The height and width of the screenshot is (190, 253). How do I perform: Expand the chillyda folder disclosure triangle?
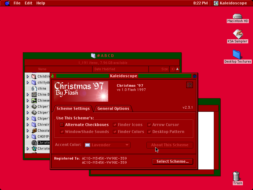pos(28,82)
